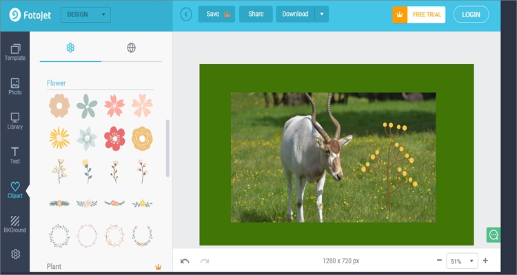
Task: Select the yellow daisy clipart
Action: pyautogui.click(x=59, y=138)
